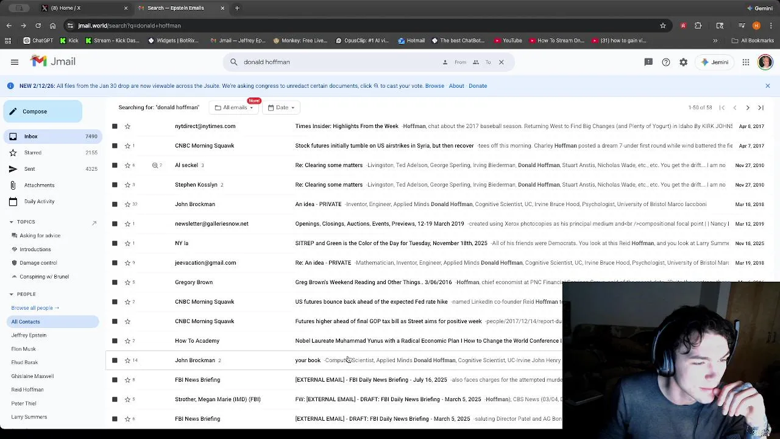This screenshot has height=439, width=780.
Task: Open the Asking for advice topic
Action: coord(40,235)
